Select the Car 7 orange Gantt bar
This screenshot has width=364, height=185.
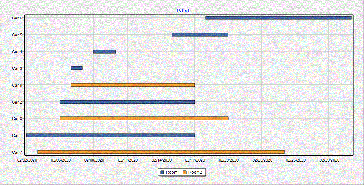161,152
